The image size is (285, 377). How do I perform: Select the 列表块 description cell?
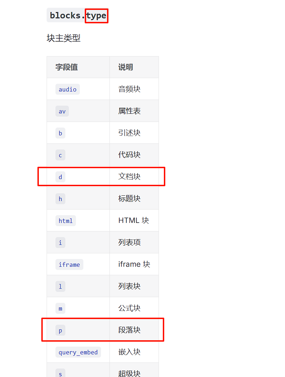point(129,286)
